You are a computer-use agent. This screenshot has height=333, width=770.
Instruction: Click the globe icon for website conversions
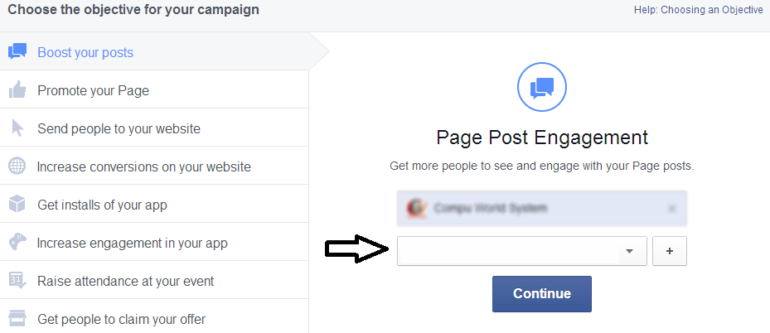click(17, 166)
